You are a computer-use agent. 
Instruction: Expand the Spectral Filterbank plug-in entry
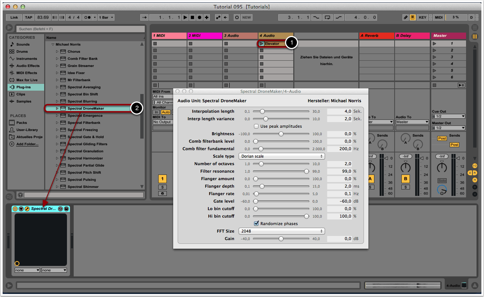[57, 123]
